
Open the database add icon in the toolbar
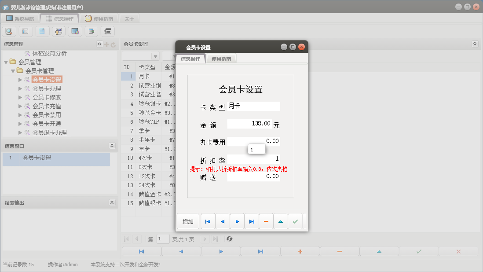91,31
